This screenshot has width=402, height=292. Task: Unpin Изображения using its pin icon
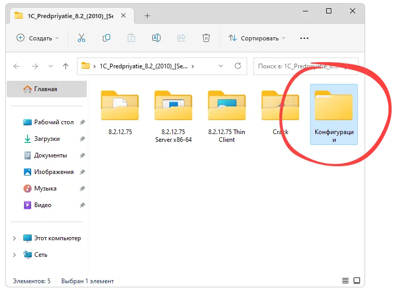(82, 172)
